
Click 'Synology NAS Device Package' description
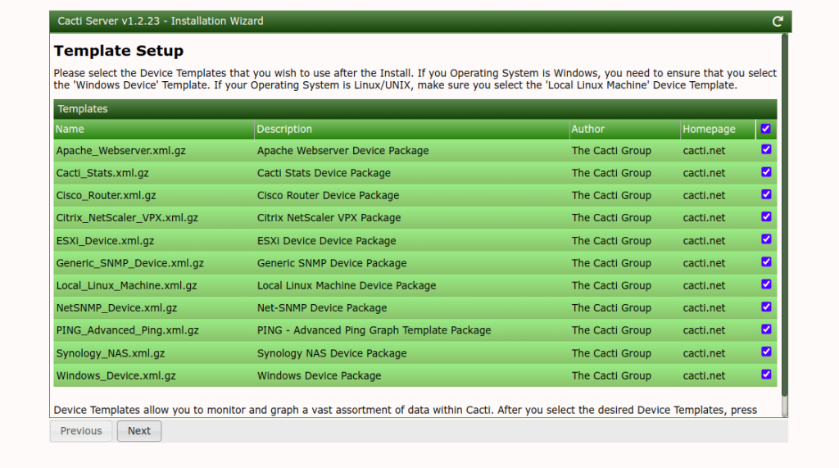(332, 353)
